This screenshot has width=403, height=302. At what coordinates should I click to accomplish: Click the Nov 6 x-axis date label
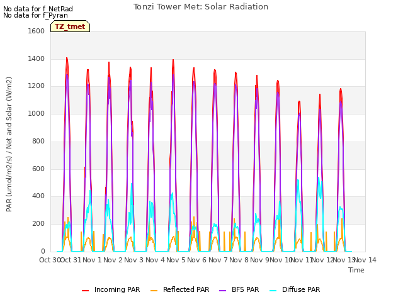click(196, 260)
